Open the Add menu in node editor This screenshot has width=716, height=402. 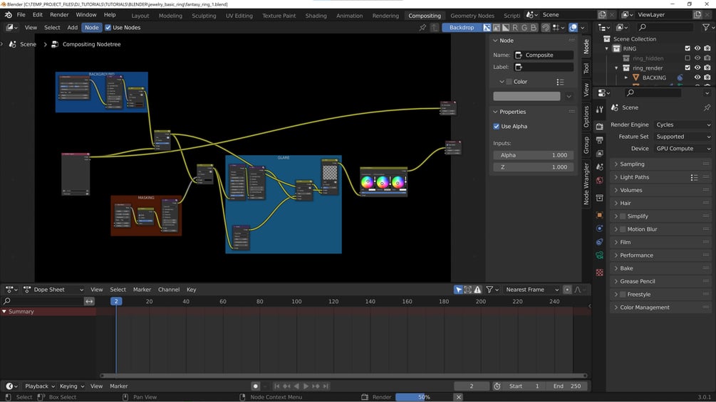point(72,27)
